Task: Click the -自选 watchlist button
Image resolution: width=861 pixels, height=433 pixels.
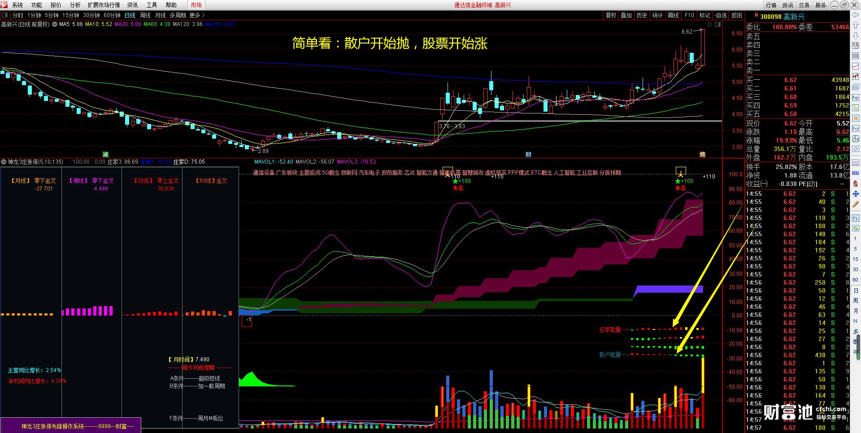Action: click(721, 15)
